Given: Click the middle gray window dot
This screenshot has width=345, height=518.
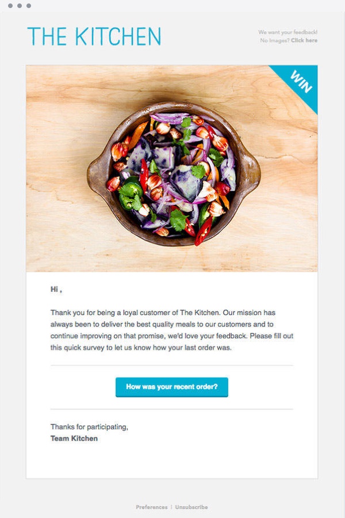Looking at the screenshot, I should pos(20,6).
